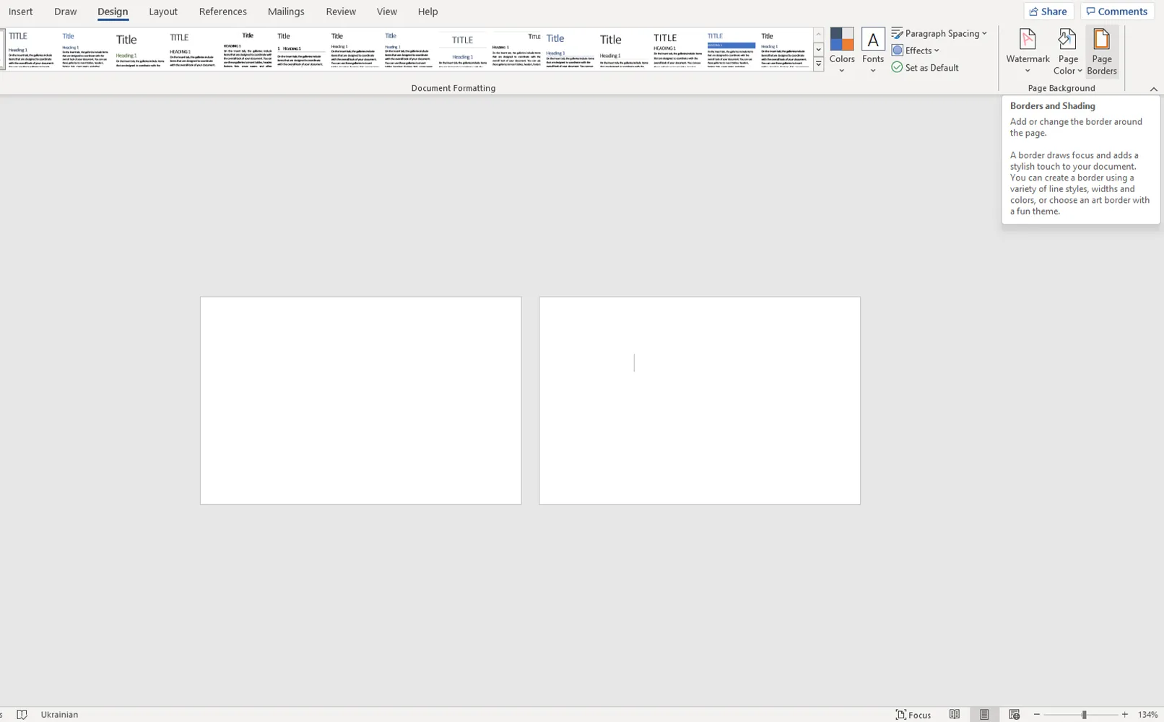Screen dimensions: 1164x722
Task: Open the Comments pane button
Action: 1117,11
